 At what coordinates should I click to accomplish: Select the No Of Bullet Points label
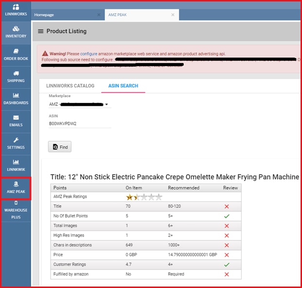71,216
